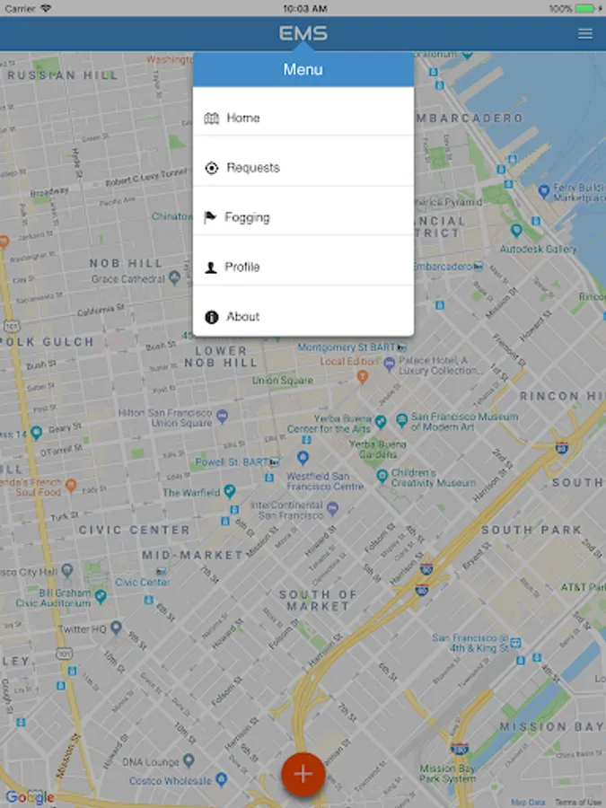
Task: Select Yerba Buena Center pin
Action: coord(381,422)
